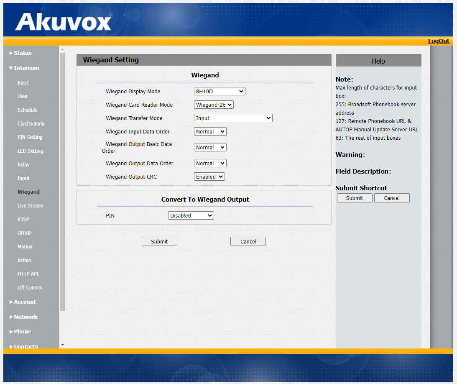
Task: Open the Wiegand Display Mode dropdown
Action: pos(219,91)
